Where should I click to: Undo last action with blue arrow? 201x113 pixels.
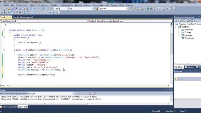31,8
